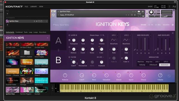The image size is (179, 101).
Task: Switch to the Combined tab
Action: pos(19,32)
